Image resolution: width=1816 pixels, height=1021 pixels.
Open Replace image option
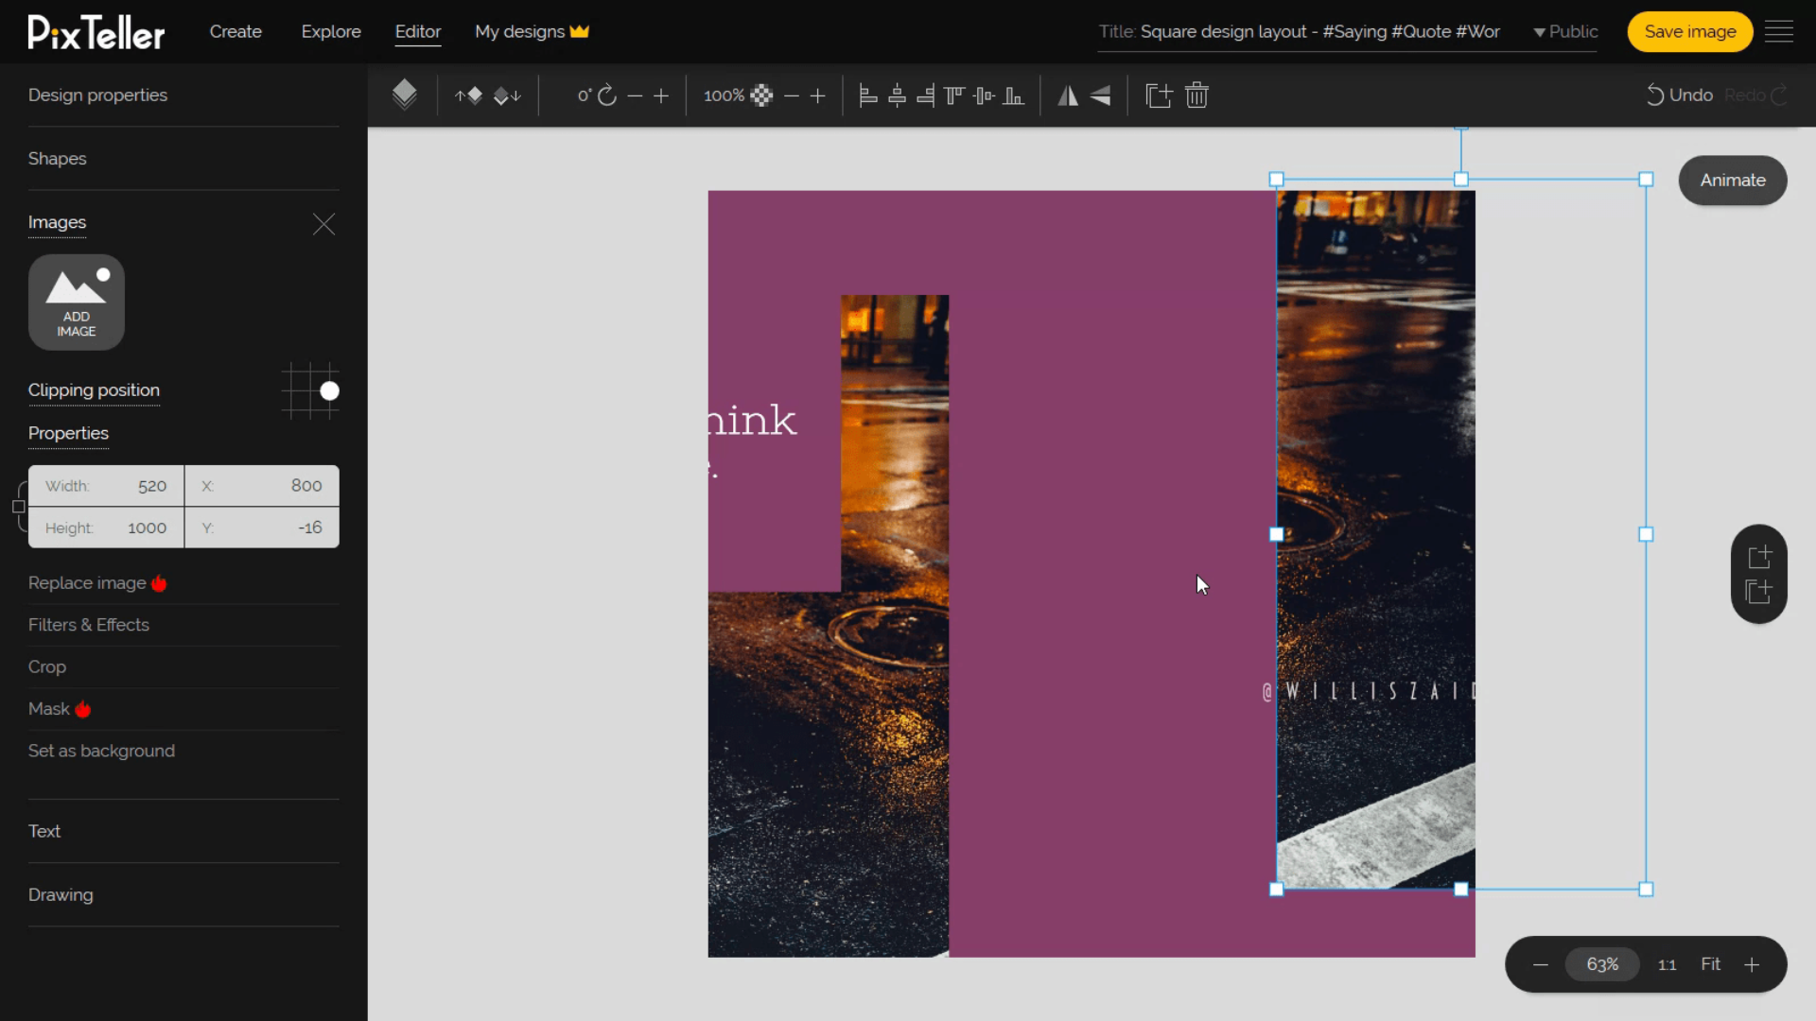[x=97, y=583]
